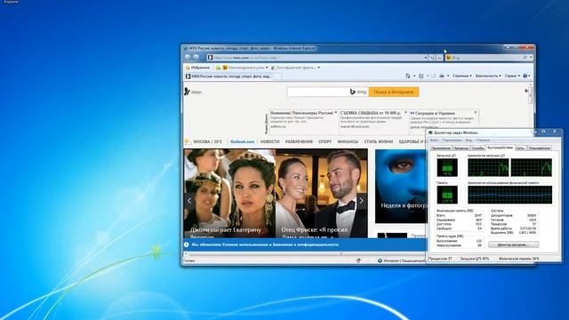Image resolution: width=569 pixels, height=320 pixels.
Task: Click the Интернет zone globe in status bar
Action: tap(380, 260)
